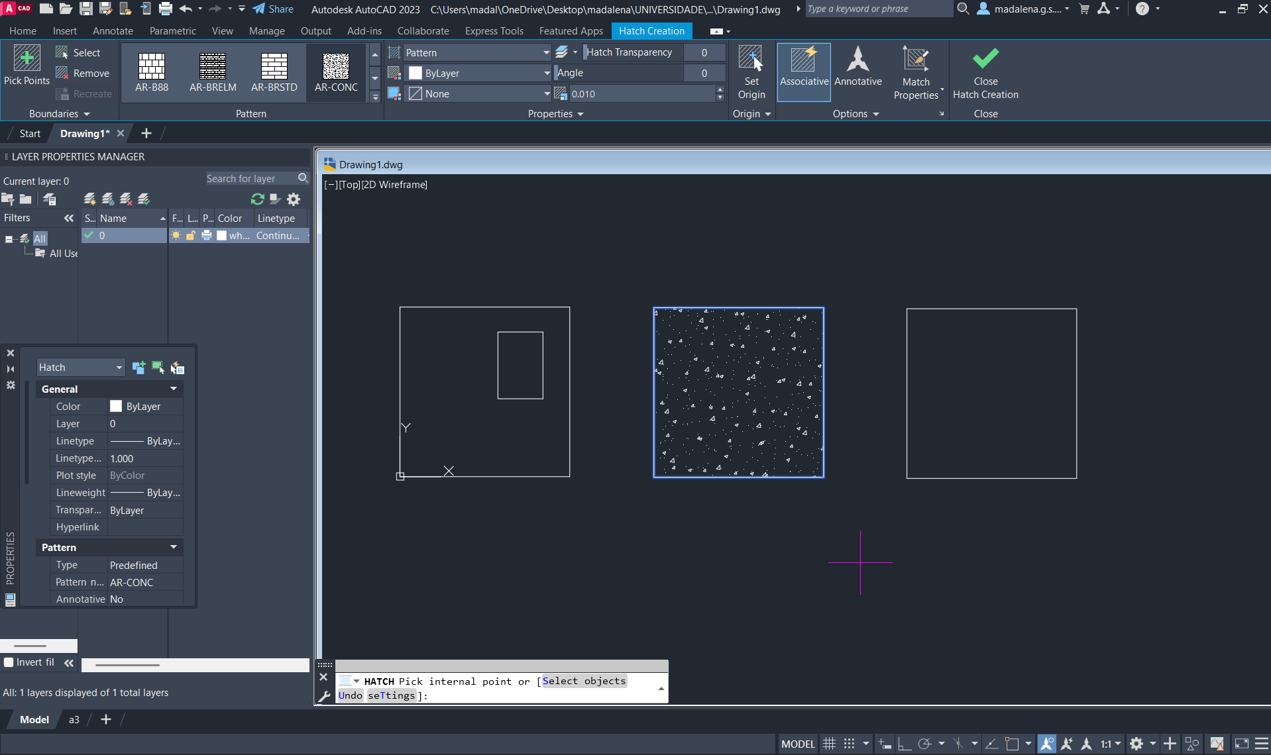Click Set Origin in the hatch ribbon
The height and width of the screenshot is (755, 1271).
point(751,72)
